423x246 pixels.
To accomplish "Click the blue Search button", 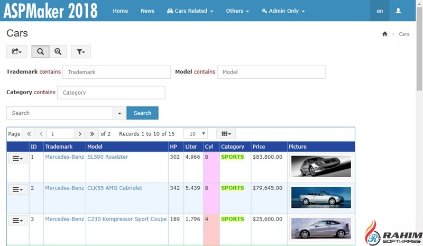I will [x=142, y=113].
